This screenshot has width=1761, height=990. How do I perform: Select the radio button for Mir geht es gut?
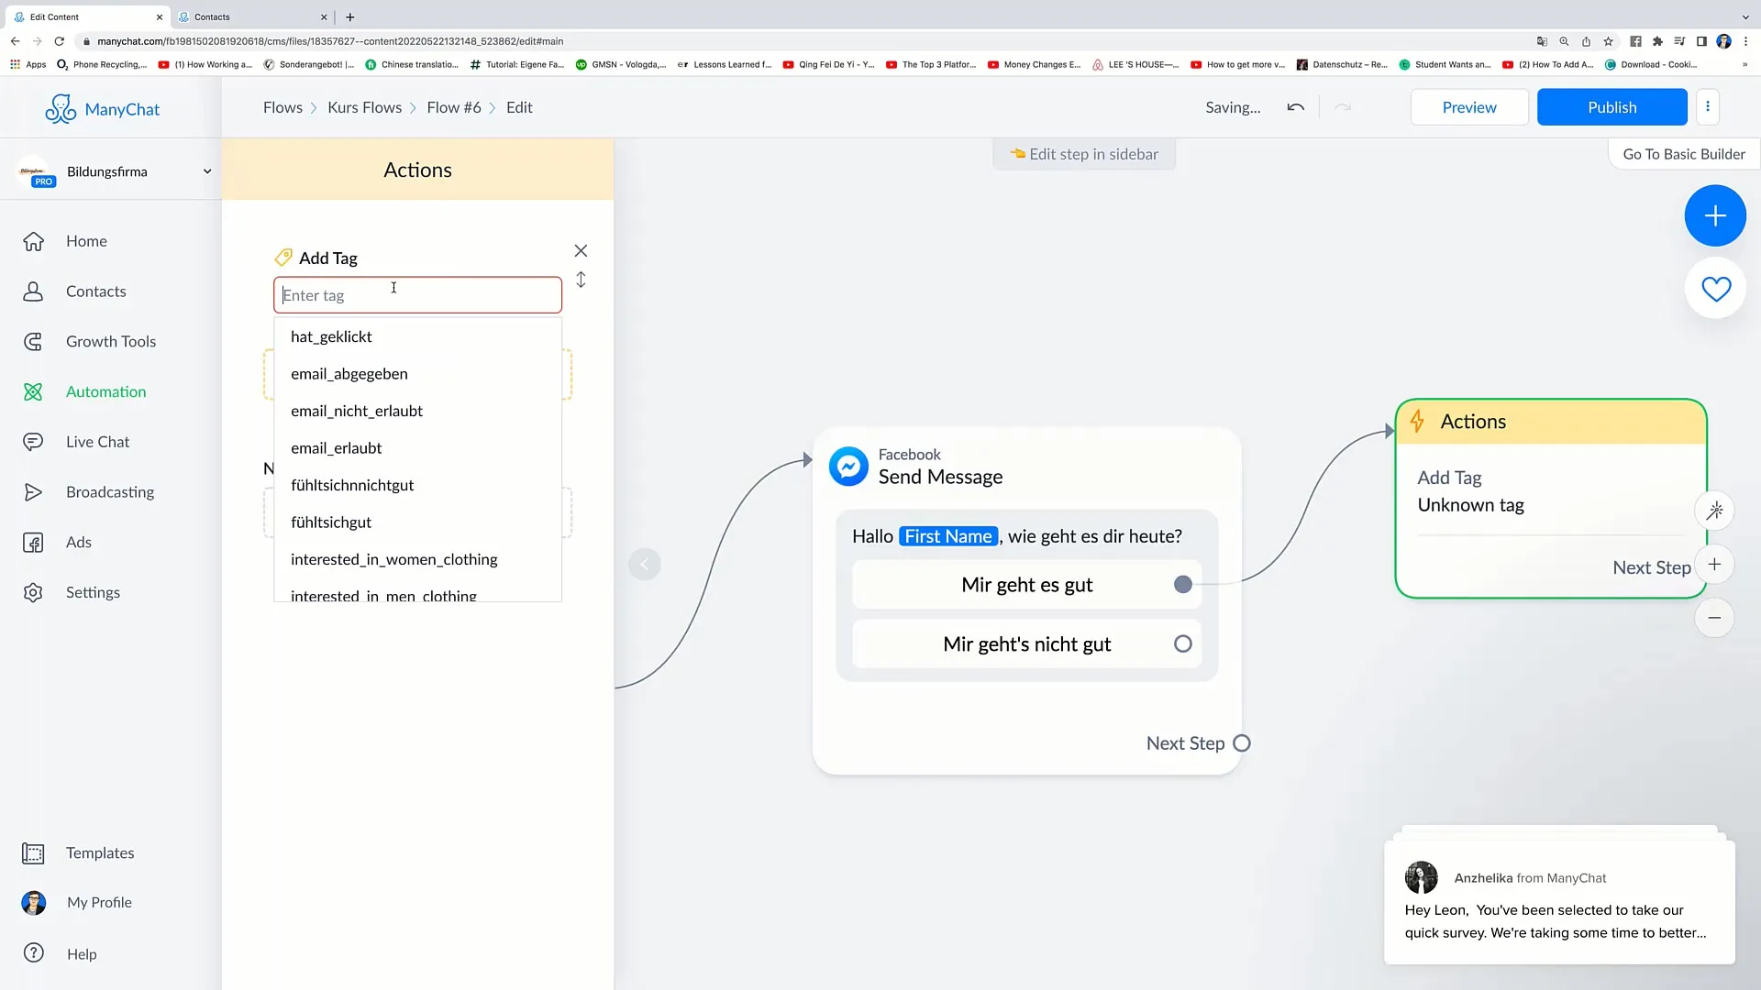point(1184,585)
